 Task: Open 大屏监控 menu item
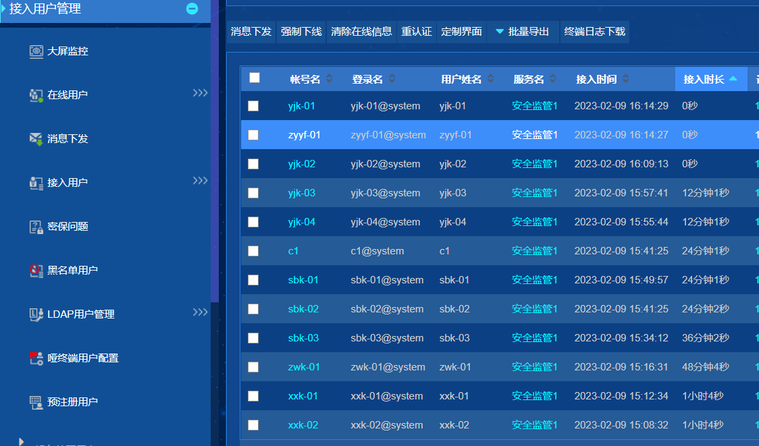coord(68,51)
